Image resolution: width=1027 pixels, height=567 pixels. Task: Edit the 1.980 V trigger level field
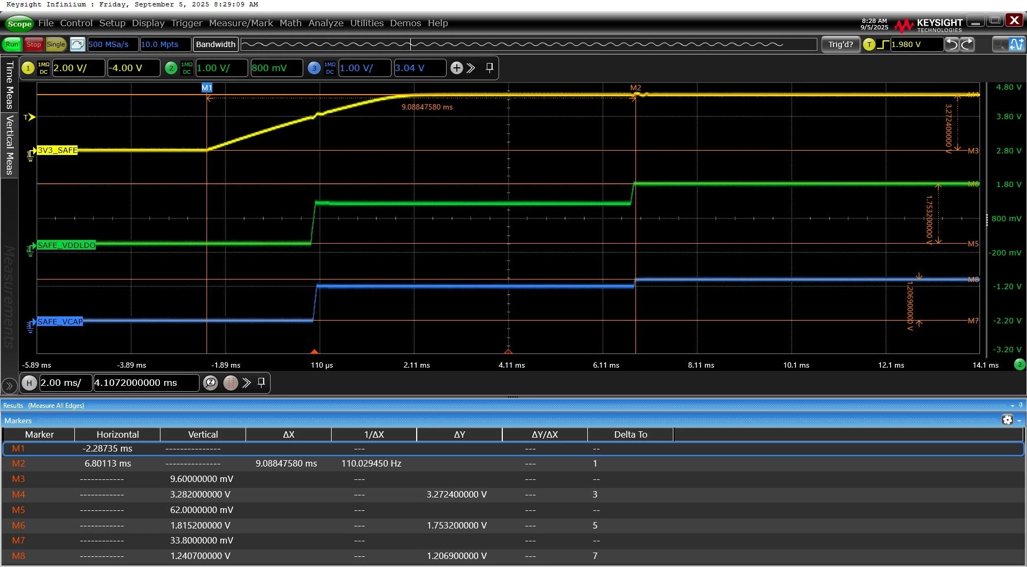coord(916,44)
